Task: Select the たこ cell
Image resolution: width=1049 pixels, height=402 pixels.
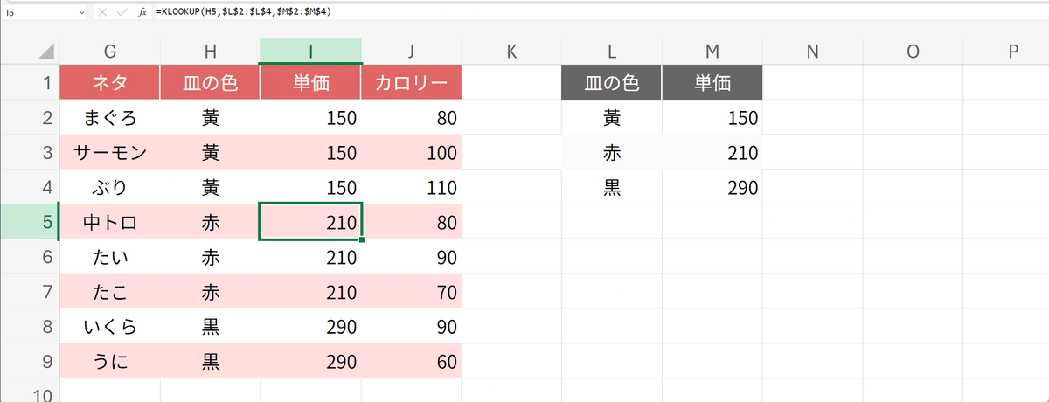Action: click(x=110, y=293)
